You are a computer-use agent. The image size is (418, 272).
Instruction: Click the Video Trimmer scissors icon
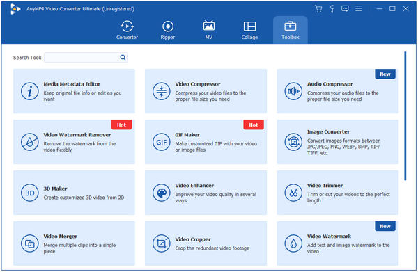(293, 193)
